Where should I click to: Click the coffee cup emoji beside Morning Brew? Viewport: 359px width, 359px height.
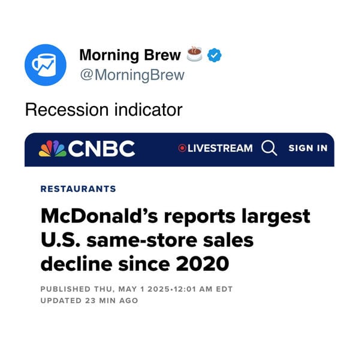pyautogui.click(x=194, y=54)
